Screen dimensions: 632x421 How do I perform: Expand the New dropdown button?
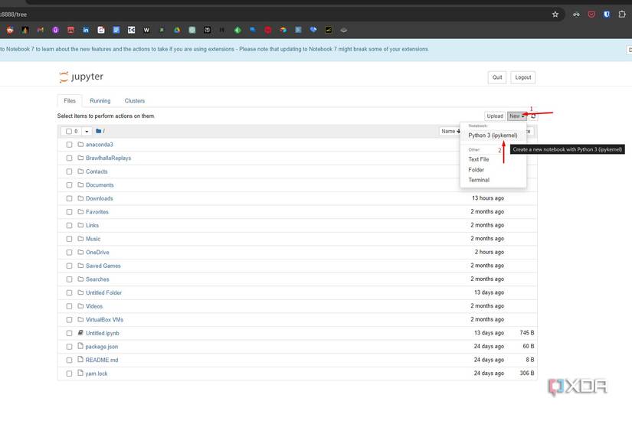click(x=517, y=116)
